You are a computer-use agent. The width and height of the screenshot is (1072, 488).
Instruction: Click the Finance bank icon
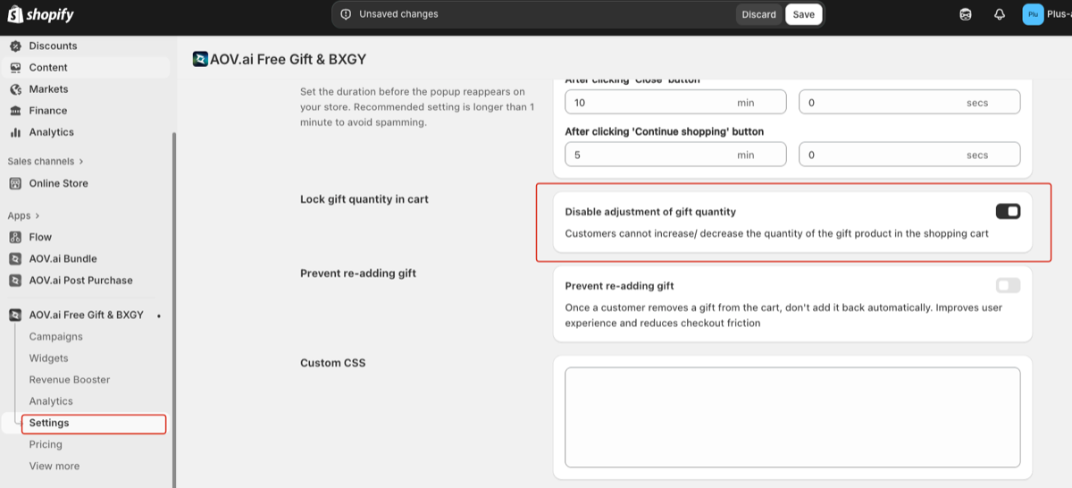(14, 110)
